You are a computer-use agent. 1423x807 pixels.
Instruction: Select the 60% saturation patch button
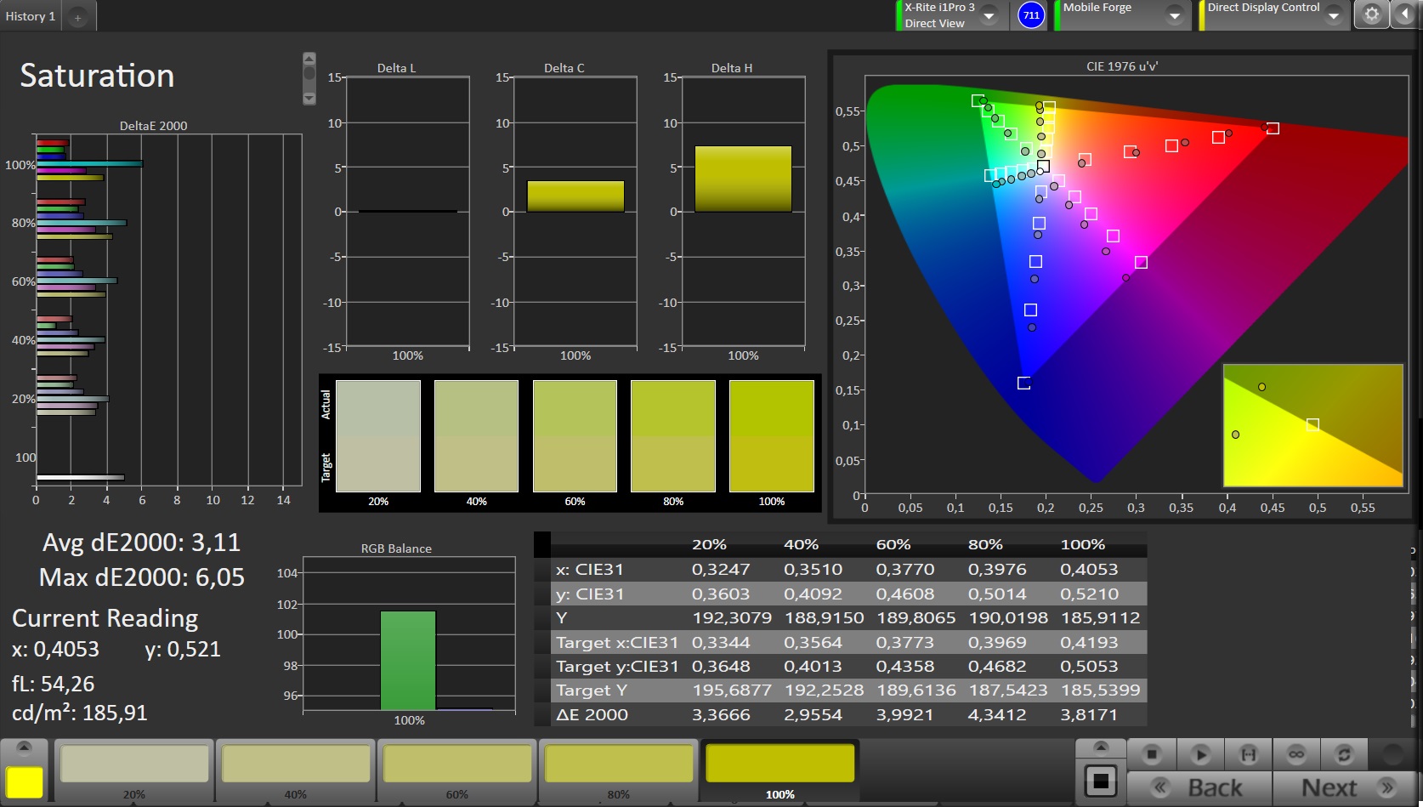click(x=456, y=771)
